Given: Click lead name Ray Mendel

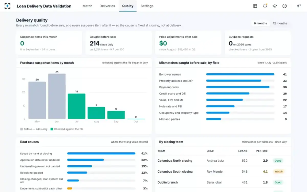Looking at the screenshot, I should click(215, 172).
